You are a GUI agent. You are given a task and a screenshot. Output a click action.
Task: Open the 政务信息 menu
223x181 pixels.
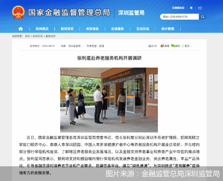point(92,29)
